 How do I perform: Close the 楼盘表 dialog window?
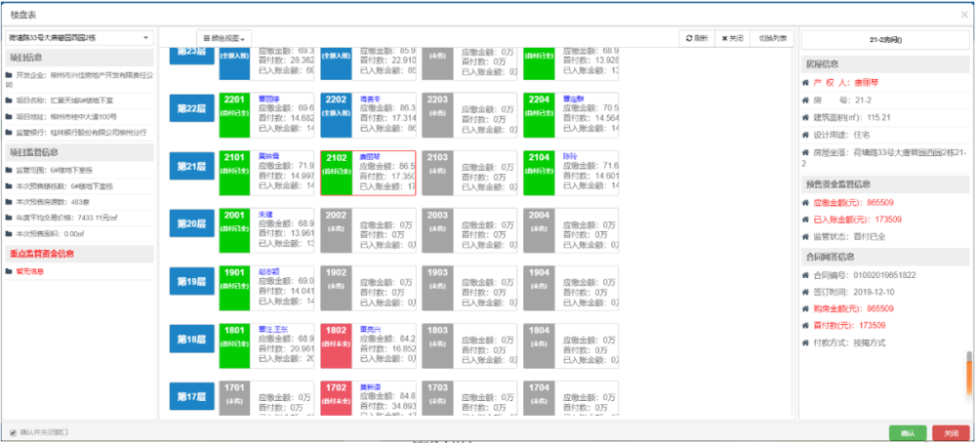964,14
